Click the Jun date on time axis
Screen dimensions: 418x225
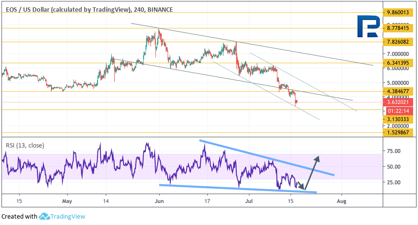click(159, 200)
